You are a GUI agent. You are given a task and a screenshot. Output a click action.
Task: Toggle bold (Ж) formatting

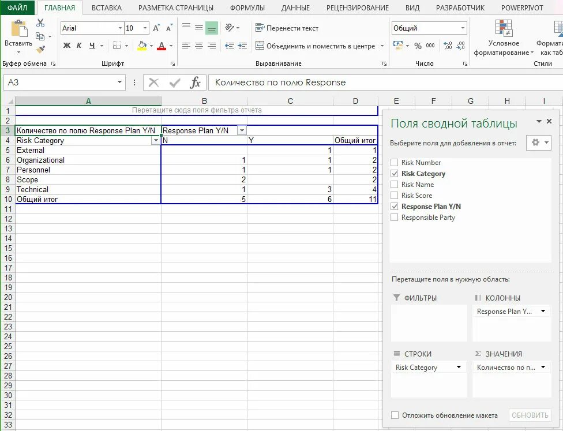[x=67, y=46]
